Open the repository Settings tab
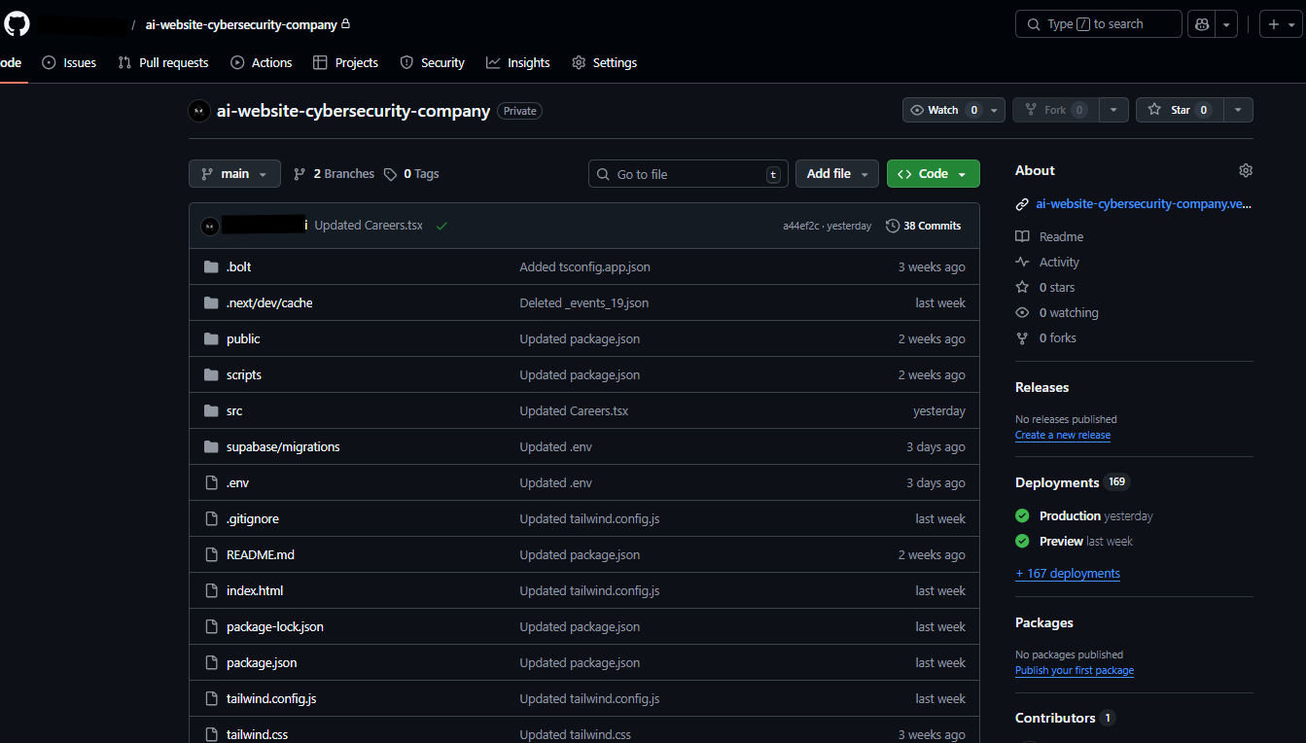 [x=605, y=62]
